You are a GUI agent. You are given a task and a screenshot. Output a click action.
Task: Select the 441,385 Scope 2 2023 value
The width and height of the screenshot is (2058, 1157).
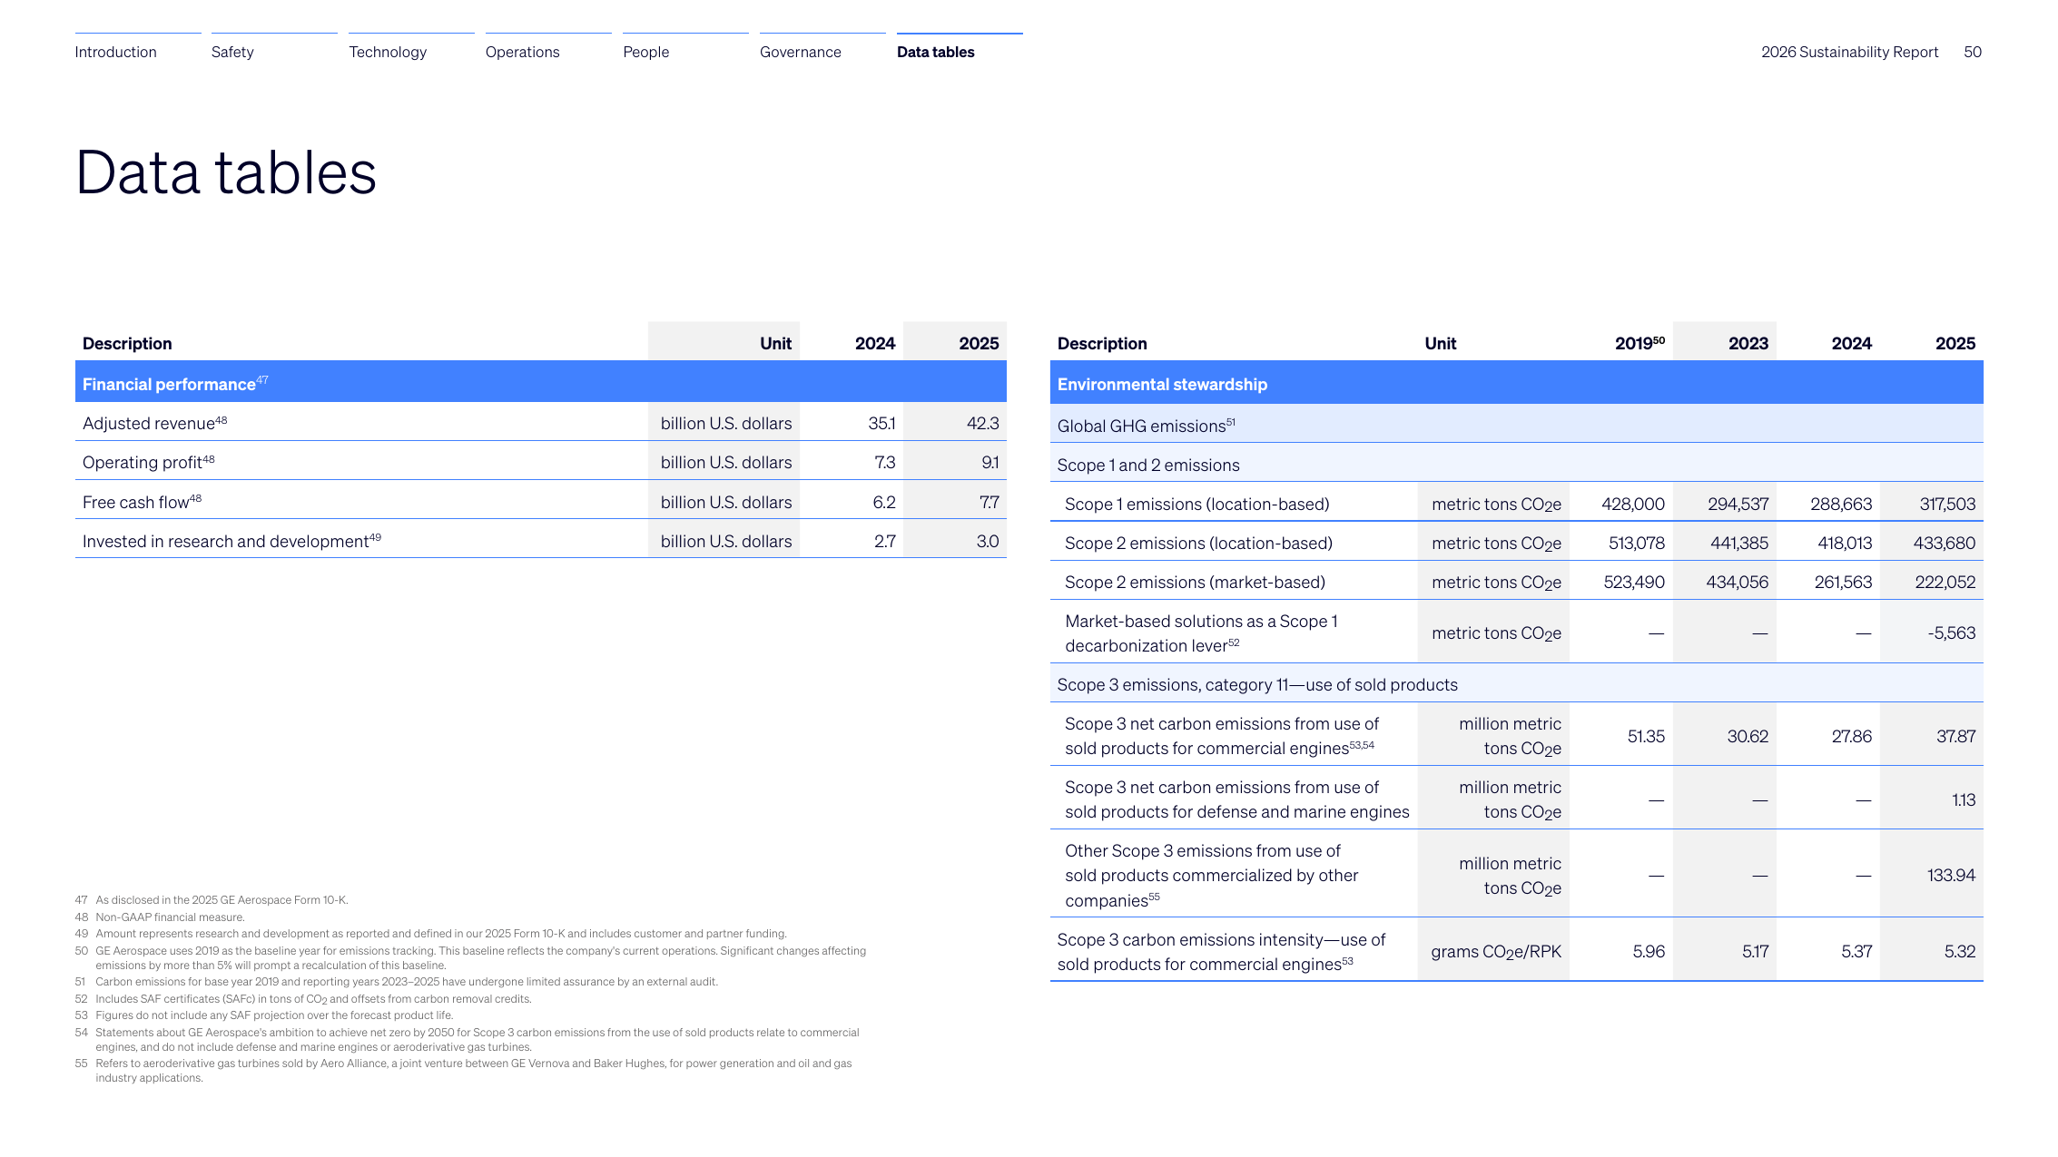point(1738,543)
